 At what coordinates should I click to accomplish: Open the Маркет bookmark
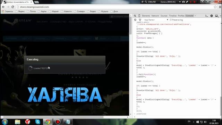(54, 11)
